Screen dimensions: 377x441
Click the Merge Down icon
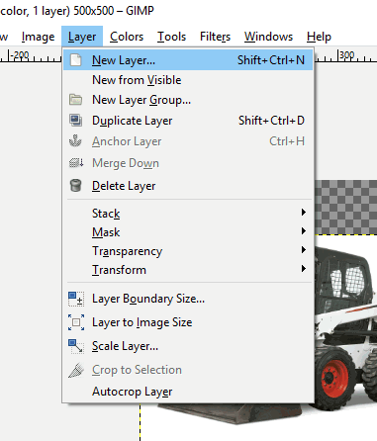click(76, 163)
